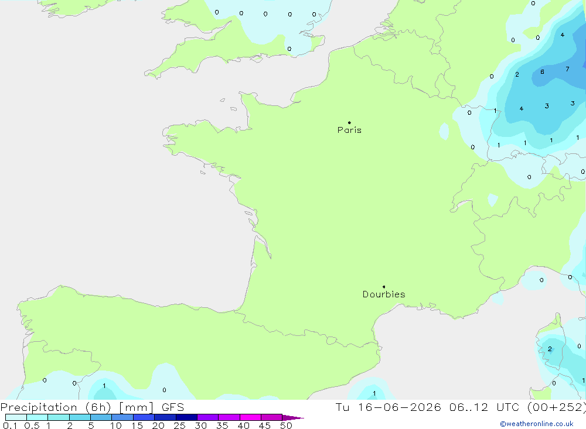
Task: Click the 'GFS' model name text
Action: 173,407
